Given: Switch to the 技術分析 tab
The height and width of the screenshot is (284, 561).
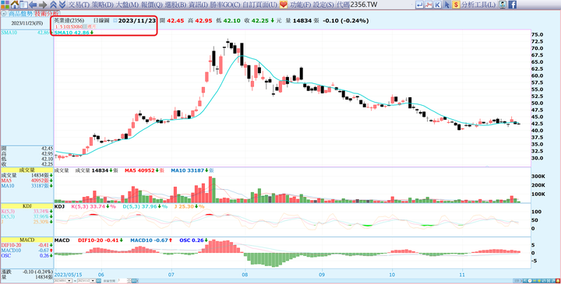Looking at the screenshot, I should 46,13.
